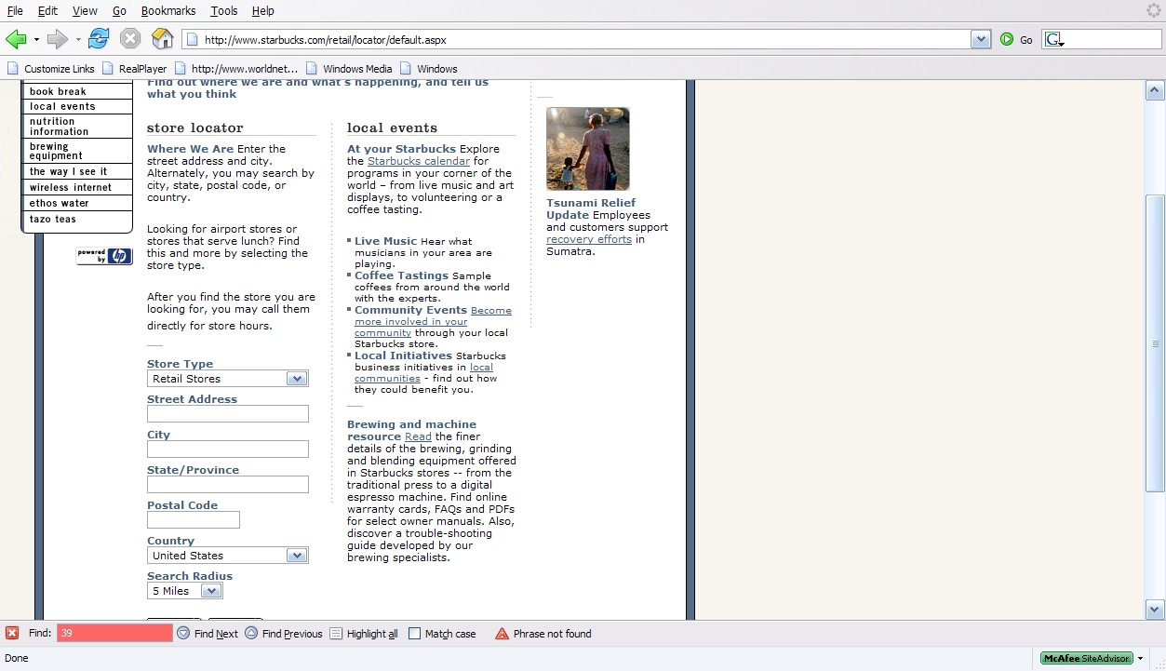This screenshot has width=1166, height=671.
Task: Open the File menu
Action: coord(15,11)
